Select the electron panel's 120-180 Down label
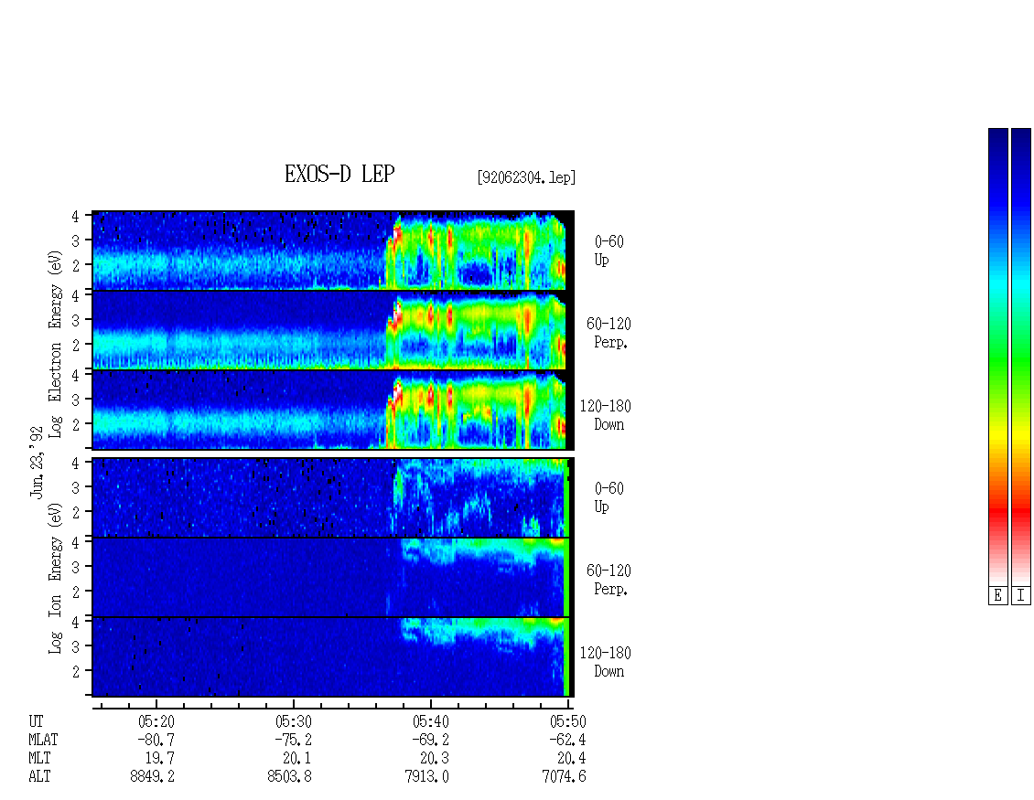1034x800 pixels. tap(606, 415)
